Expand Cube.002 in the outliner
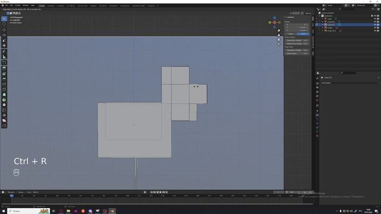 [x=323, y=25]
